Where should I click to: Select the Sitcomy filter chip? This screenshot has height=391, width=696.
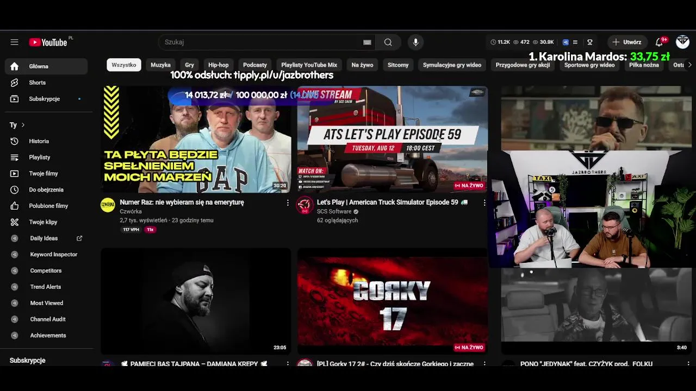398,65
